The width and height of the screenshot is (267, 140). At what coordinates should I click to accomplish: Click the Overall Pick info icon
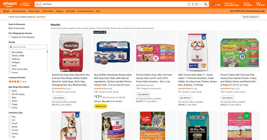click(x=105, y=32)
